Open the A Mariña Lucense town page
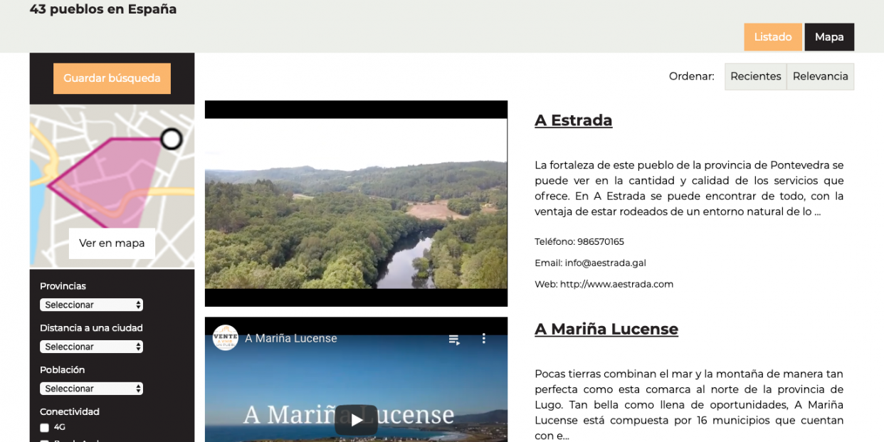Screen dimensions: 884x442 606,329
